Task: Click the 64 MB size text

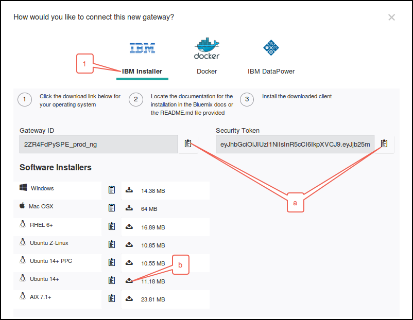Action: coord(149,209)
